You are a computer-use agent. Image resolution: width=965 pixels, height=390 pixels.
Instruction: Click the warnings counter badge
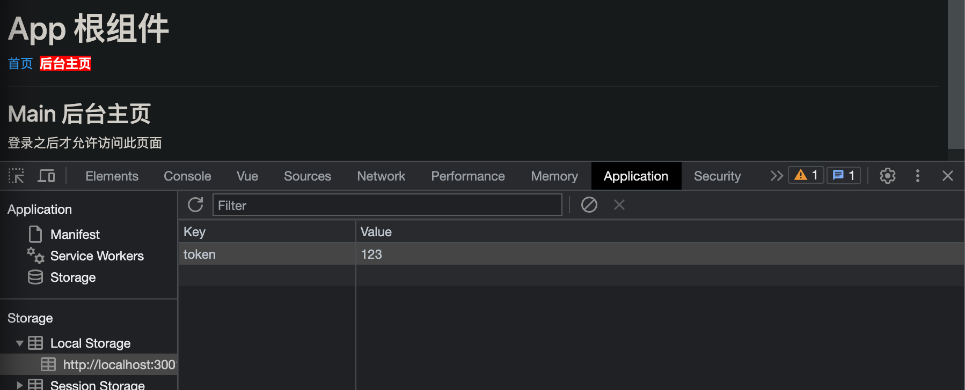coord(806,175)
